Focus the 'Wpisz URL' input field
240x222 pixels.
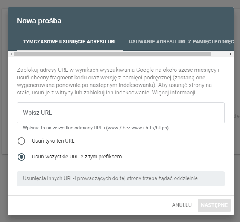pos(120,113)
